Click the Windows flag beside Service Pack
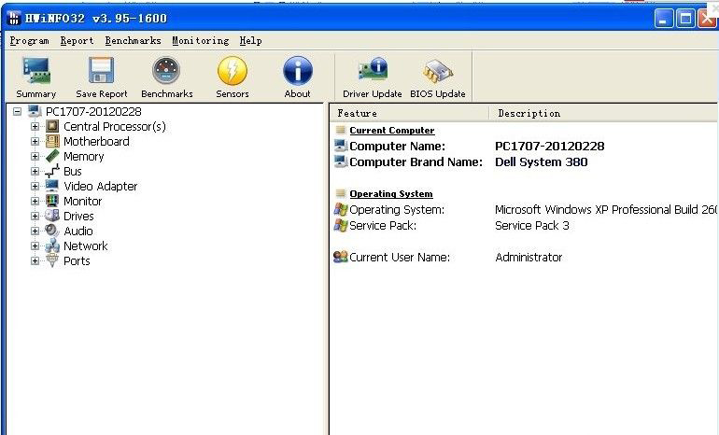The width and height of the screenshot is (719, 435). point(340,225)
